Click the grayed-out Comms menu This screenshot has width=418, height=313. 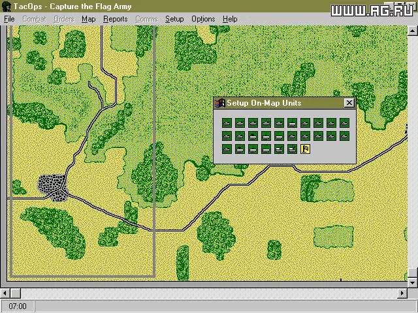(x=146, y=19)
